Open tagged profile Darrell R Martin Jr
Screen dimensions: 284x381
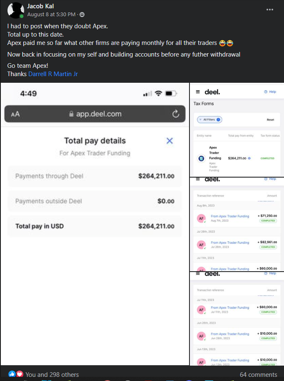pyautogui.click(x=53, y=74)
